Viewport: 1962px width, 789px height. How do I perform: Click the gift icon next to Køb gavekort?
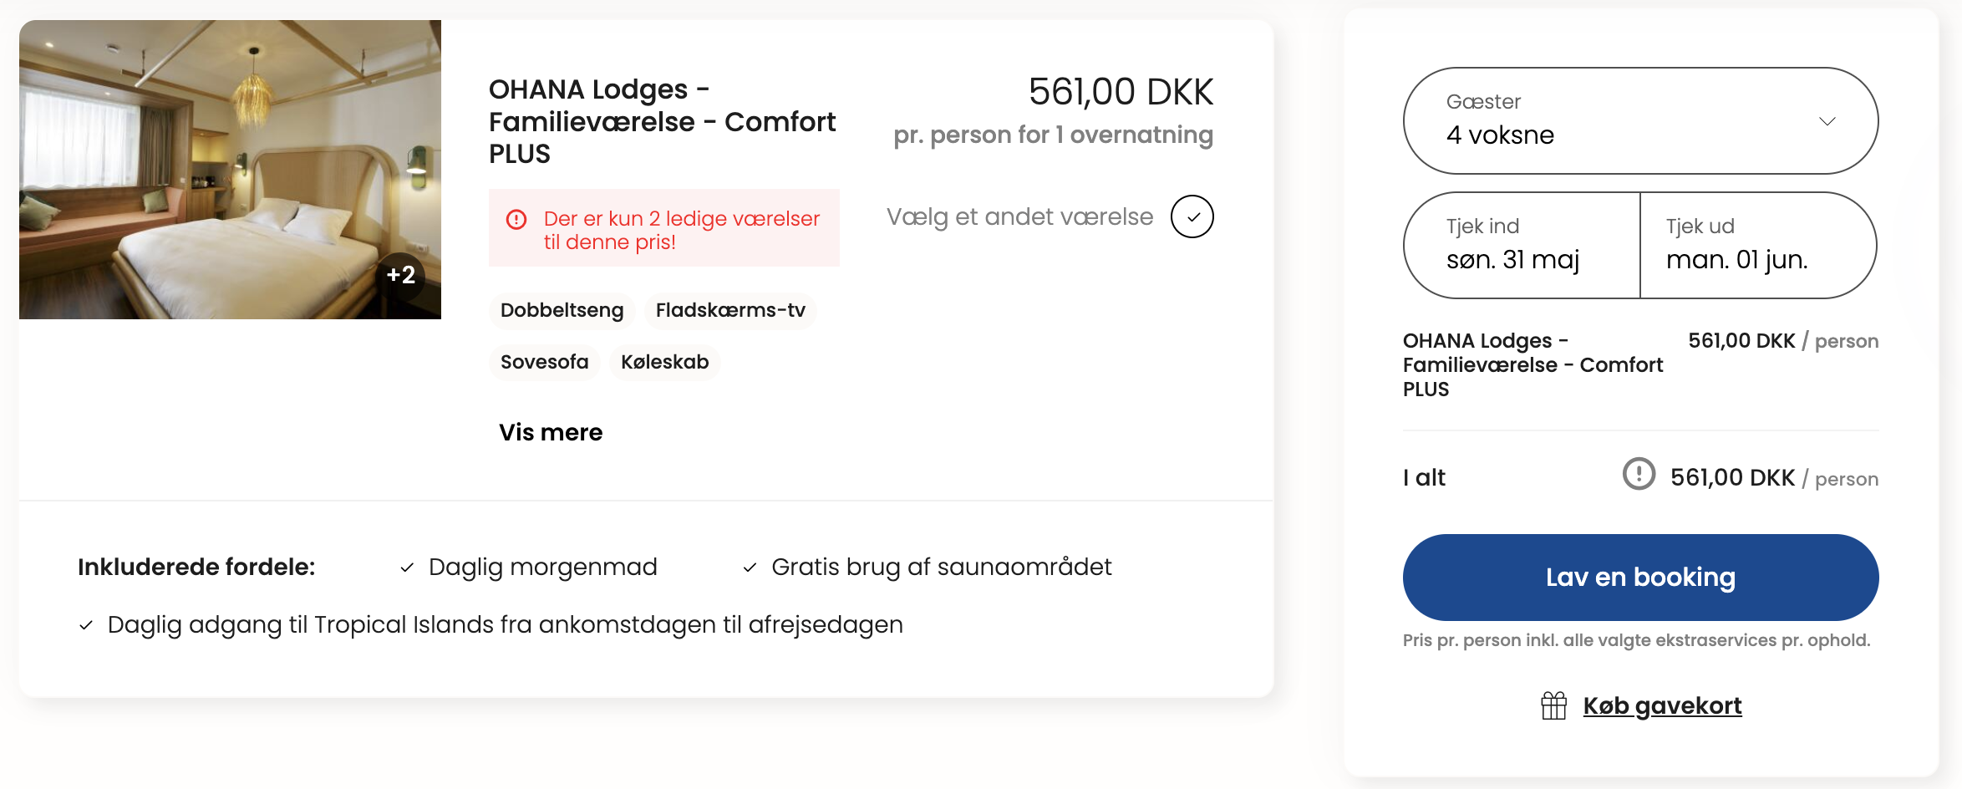click(1553, 706)
